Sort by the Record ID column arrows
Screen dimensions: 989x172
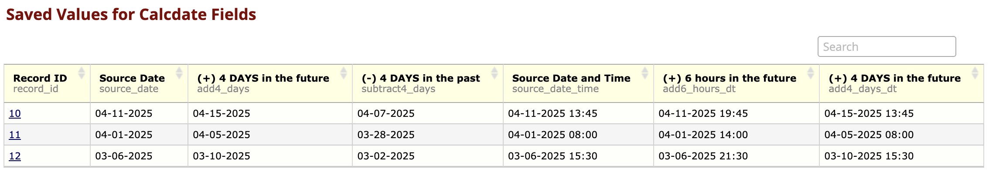click(x=81, y=73)
